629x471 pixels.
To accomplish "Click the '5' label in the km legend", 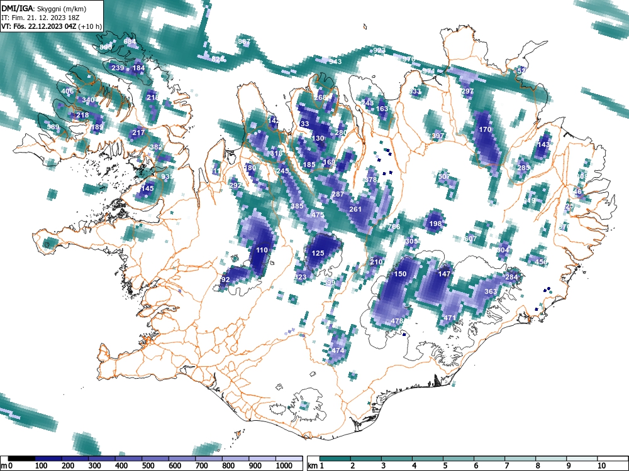I will click(x=445, y=466).
